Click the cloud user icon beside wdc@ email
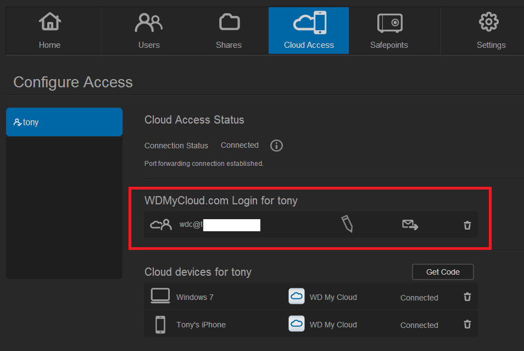The image size is (524, 351). [x=161, y=225]
